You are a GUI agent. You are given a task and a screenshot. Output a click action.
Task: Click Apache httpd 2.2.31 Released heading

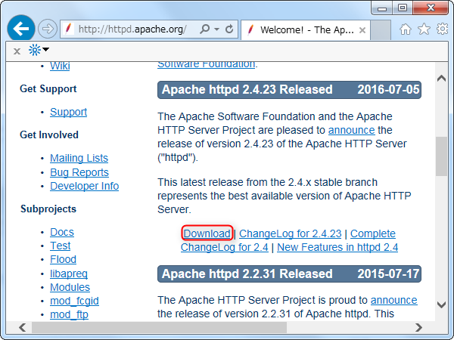click(247, 274)
